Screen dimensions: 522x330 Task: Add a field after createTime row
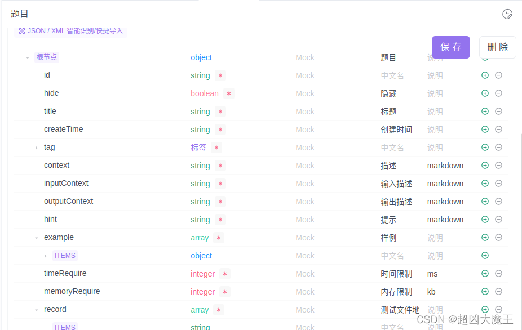click(x=485, y=129)
